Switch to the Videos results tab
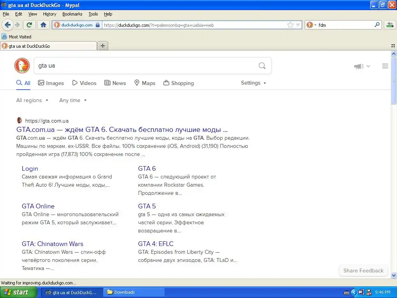This screenshot has height=298, width=397. pos(84,83)
